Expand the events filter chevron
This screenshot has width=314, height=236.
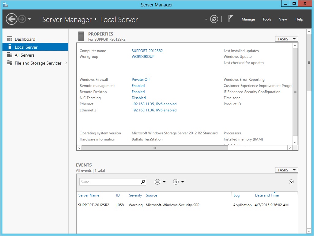point(291,182)
